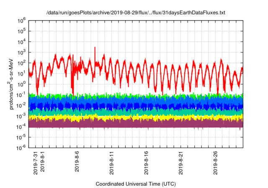Click the Coordinated Universal Time (UTC) axis label
This screenshot has height=188, width=268.
click(136, 184)
